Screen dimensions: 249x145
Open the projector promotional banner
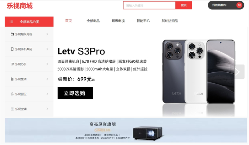click(x=126, y=130)
